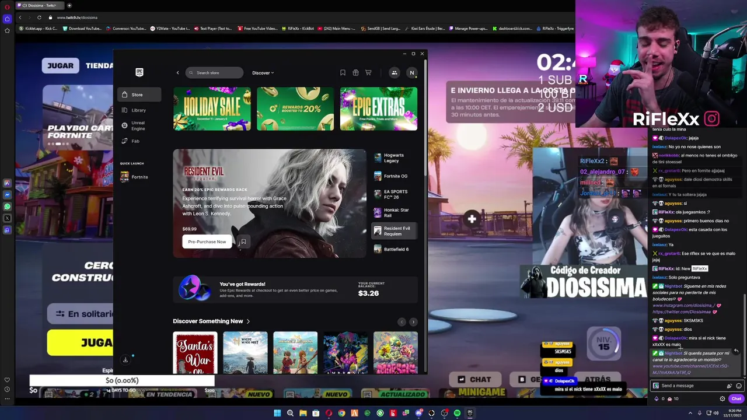Select EA SPORTS FC 26 in featured list
This screenshot has height=420, width=747.
pos(395,194)
